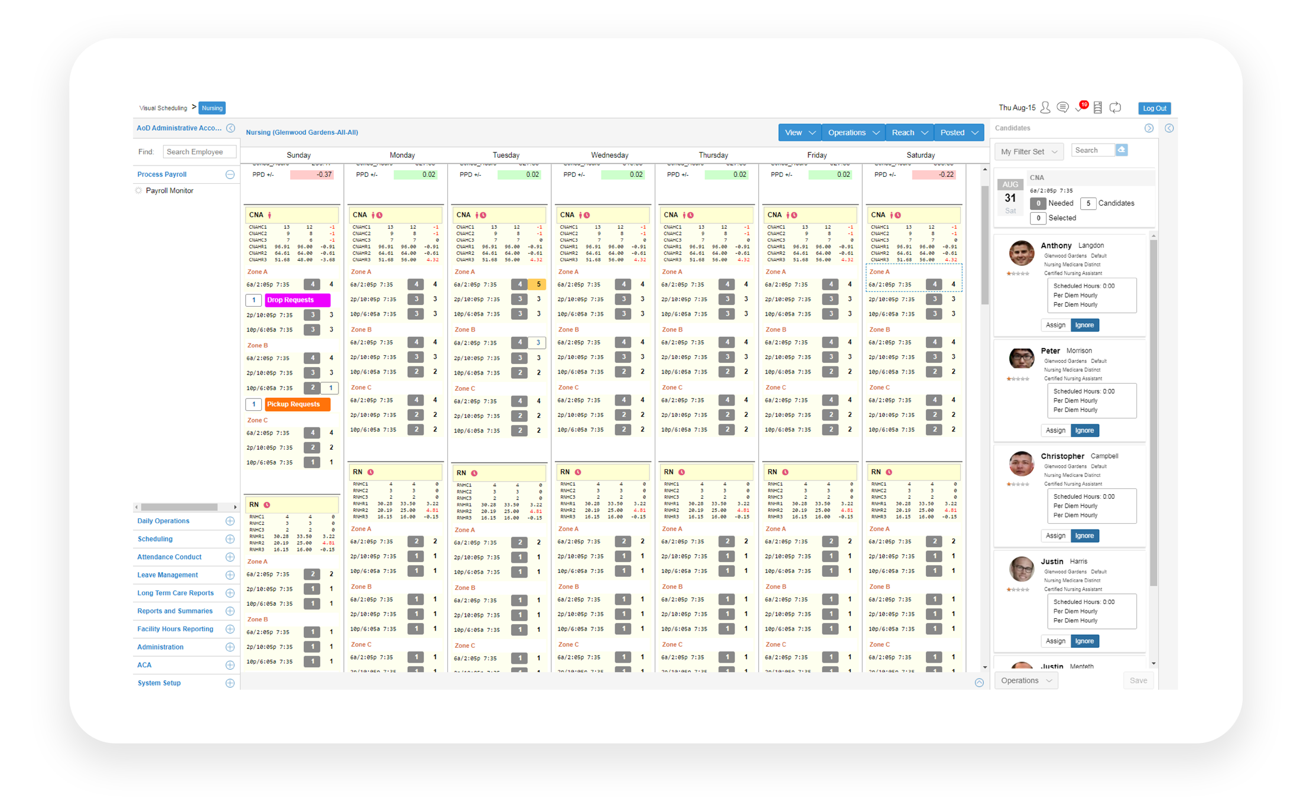
Task: Click the refresh cycle arrows icon
Action: click(x=1115, y=108)
